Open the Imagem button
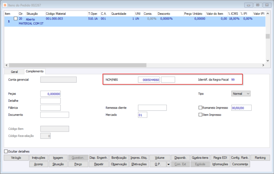Viewport: 274px width, 174px height. [x=58, y=158]
